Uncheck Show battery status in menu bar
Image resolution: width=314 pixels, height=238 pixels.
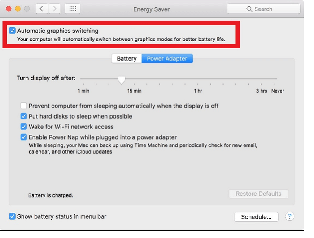pyautogui.click(x=12, y=216)
